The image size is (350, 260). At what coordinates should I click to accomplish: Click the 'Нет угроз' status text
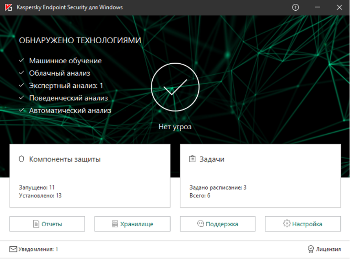pyautogui.click(x=175, y=127)
